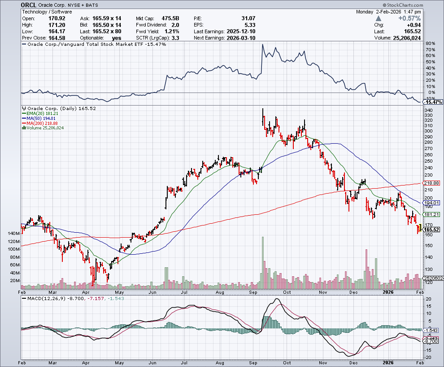Screen dimensions: 444x367
Task: Click the Sep label on the bottom MACD time axis
Action: click(x=253, y=362)
